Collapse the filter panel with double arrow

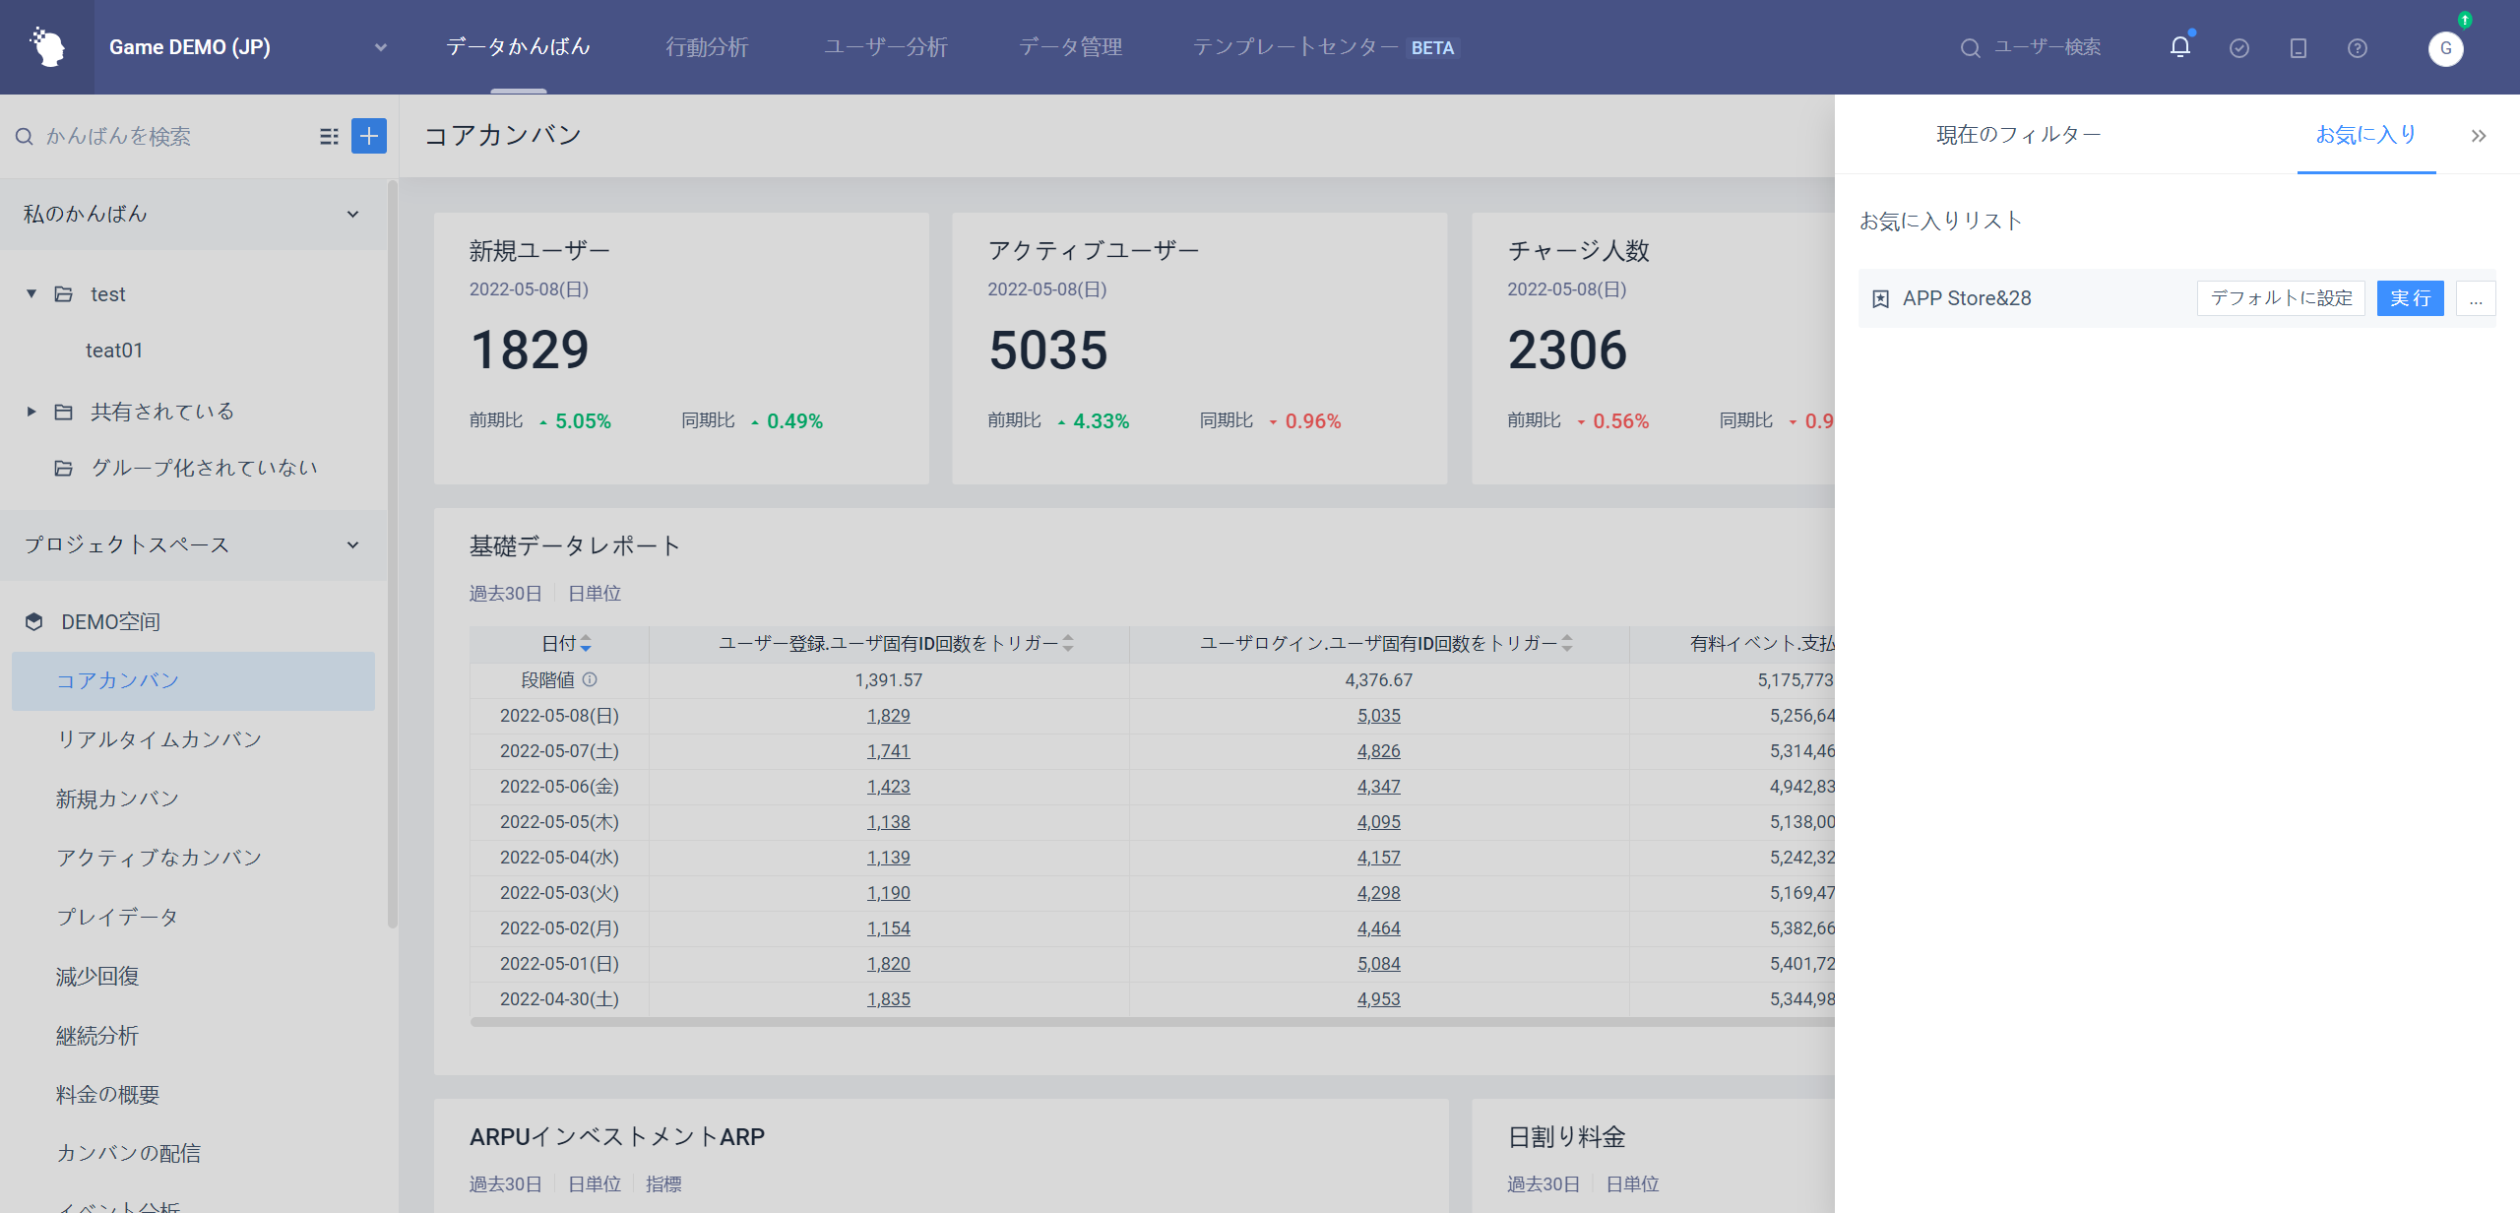(2479, 136)
